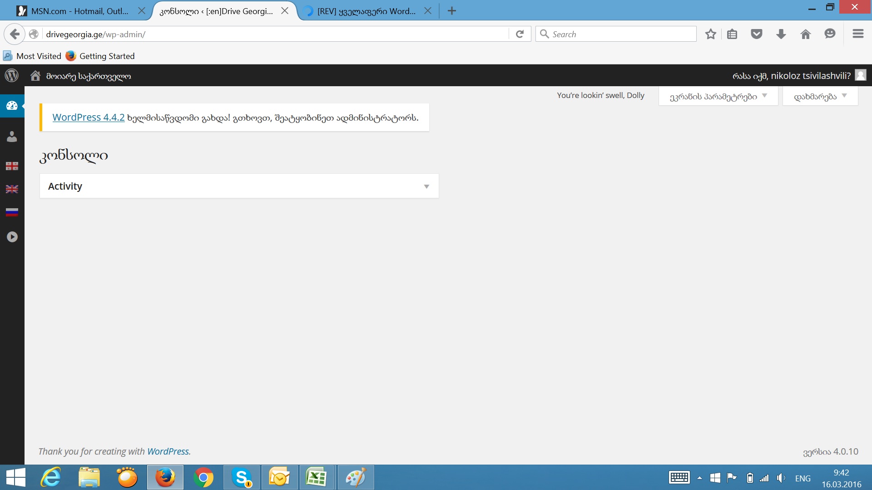Expand the დახმარება help dropdown
This screenshot has width=872, height=490.
coord(820,96)
